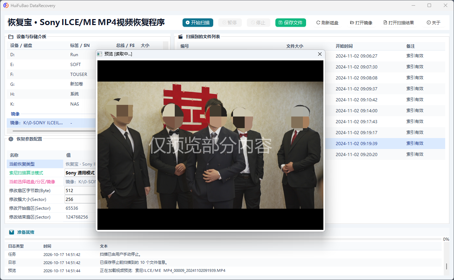Click the 文件大小 column header

294,46
